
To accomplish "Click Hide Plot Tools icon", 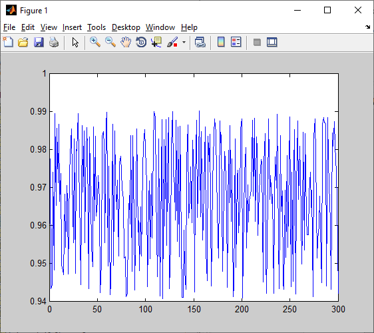I will point(257,42).
